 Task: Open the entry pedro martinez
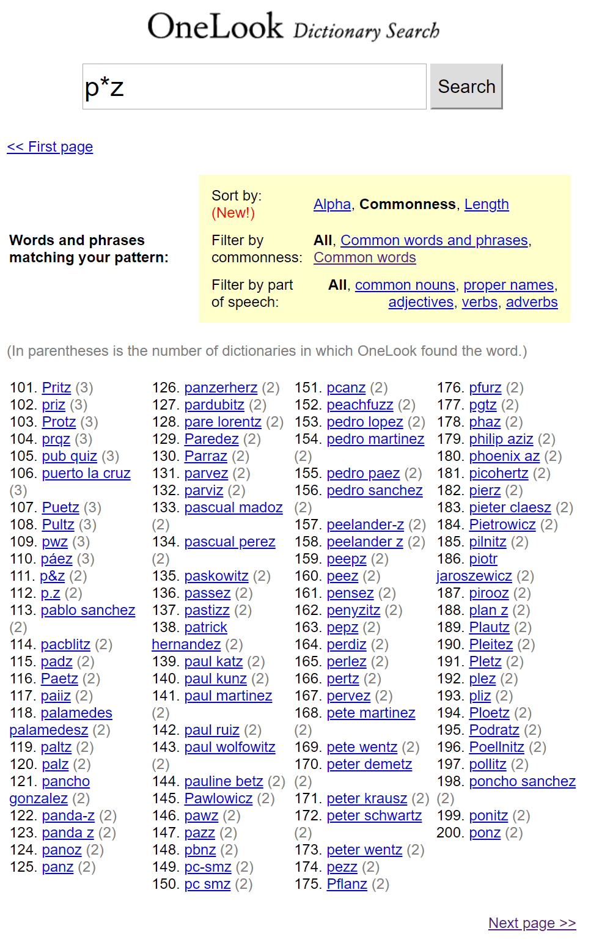(376, 439)
